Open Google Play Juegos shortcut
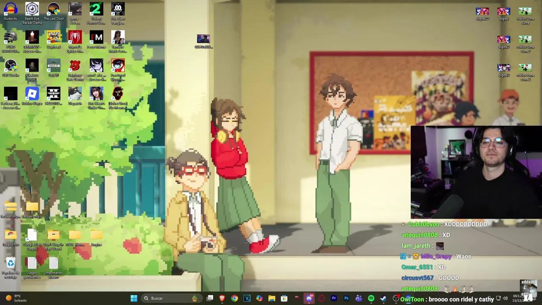This screenshot has width=542, height=305. (32, 240)
